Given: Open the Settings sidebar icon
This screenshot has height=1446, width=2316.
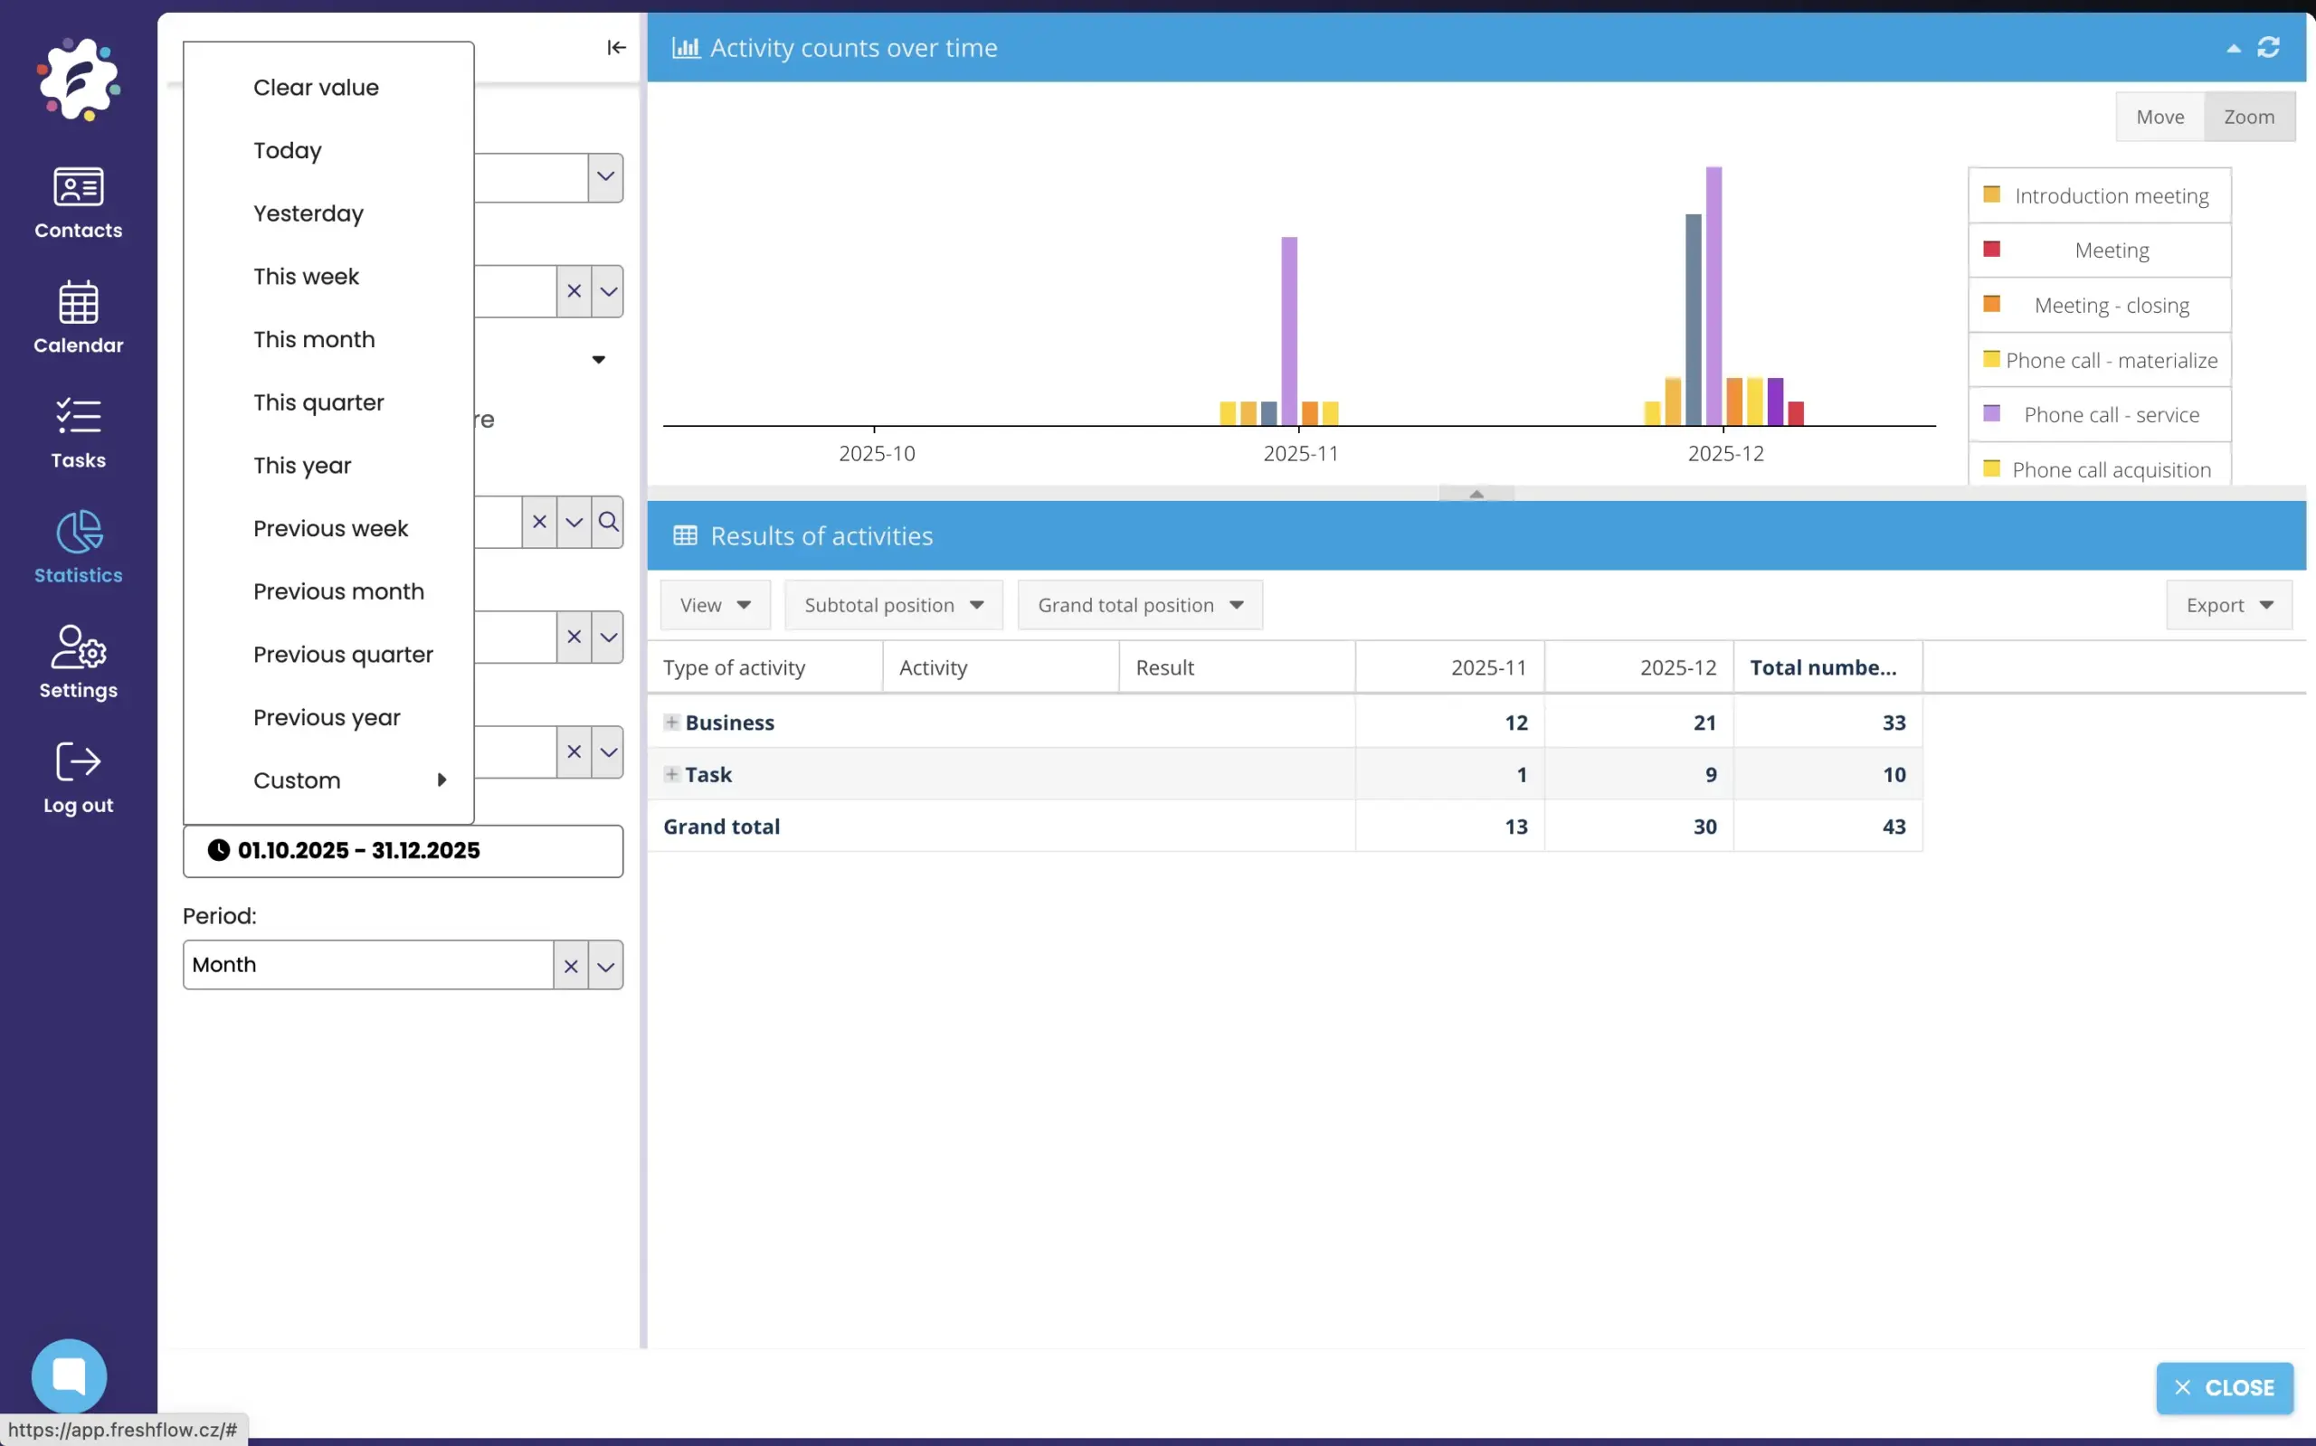Looking at the screenshot, I should click(78, 662).
